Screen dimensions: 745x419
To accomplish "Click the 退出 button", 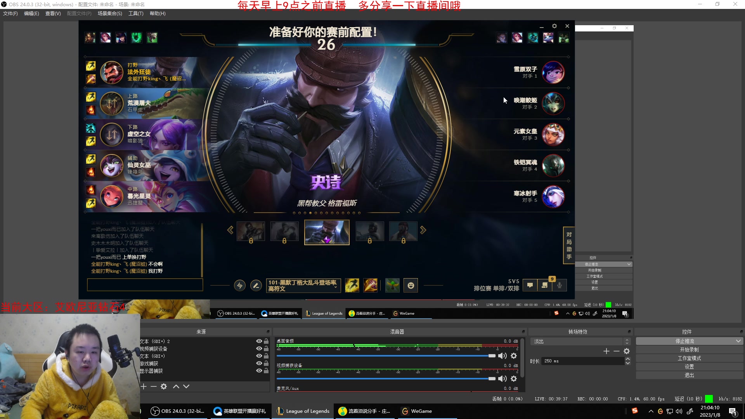I will [689, 375].
